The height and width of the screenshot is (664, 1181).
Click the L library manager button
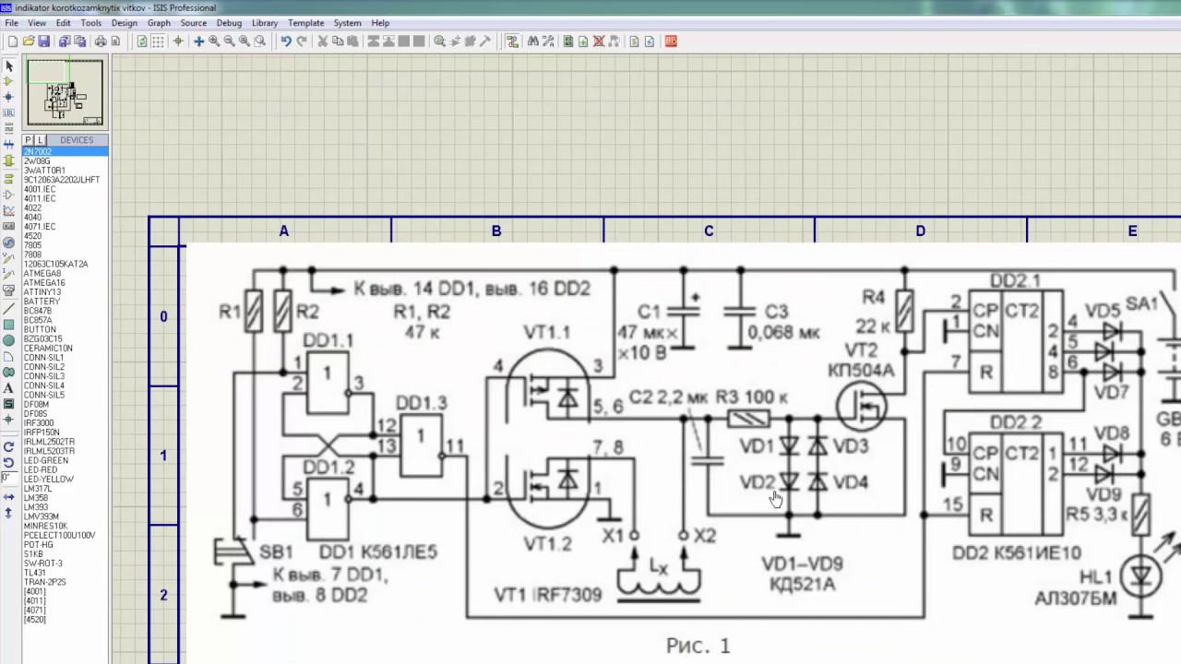[40, 140]
